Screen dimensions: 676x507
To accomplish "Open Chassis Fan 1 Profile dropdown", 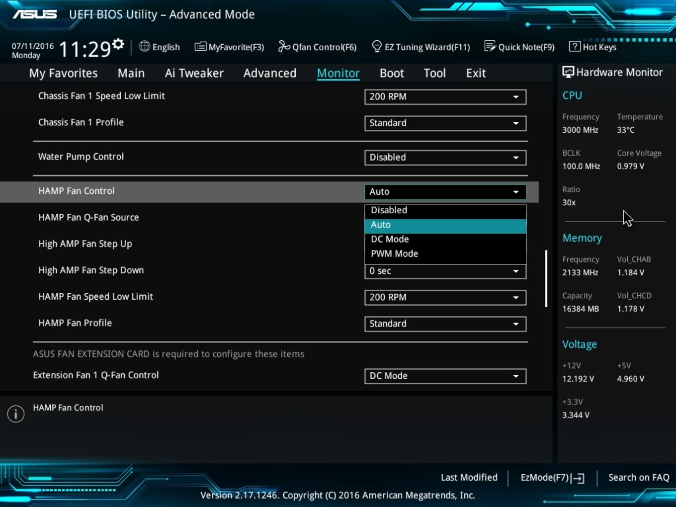I will coord(445,123).
